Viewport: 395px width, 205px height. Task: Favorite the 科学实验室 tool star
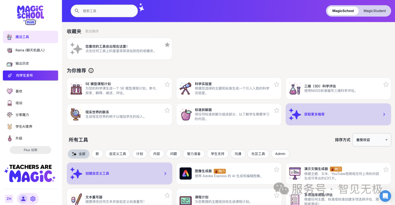click(x=276, y=85)
